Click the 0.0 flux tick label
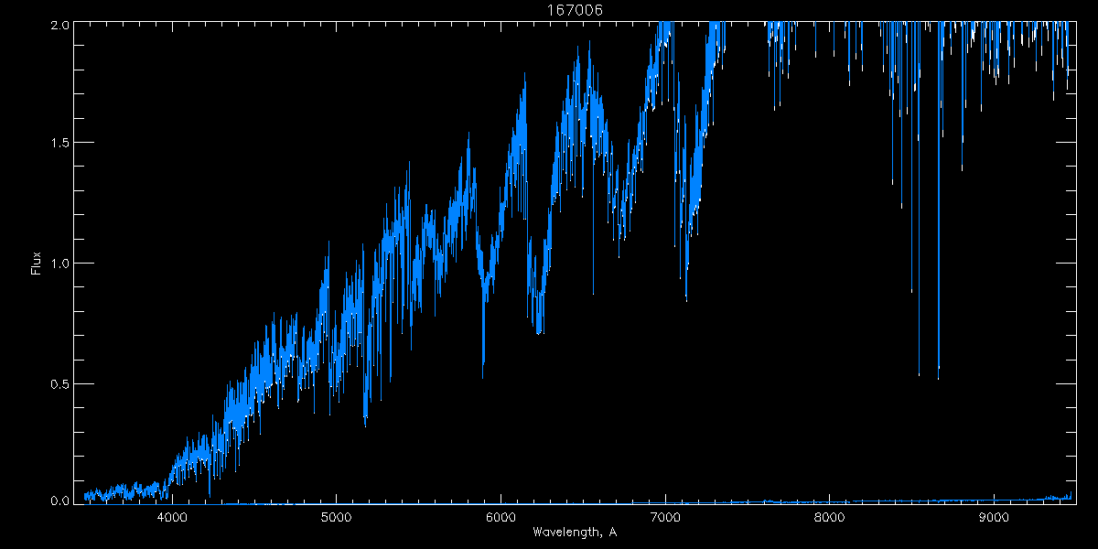 [59, 501]
